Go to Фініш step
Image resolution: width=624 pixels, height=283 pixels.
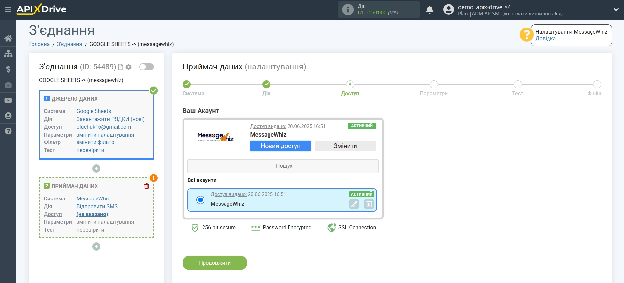pos(597,85)
